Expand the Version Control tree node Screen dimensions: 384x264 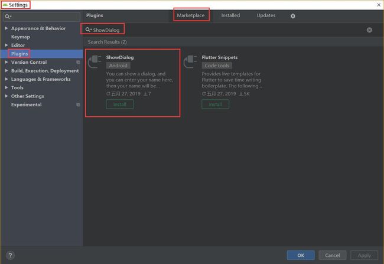pyautogui.click(x=6, y=62)
